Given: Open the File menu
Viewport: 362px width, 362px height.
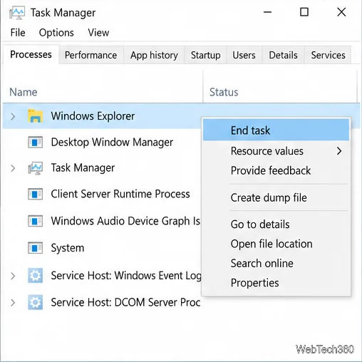Looking at the screenshot, I should click(x=18, y=33).
